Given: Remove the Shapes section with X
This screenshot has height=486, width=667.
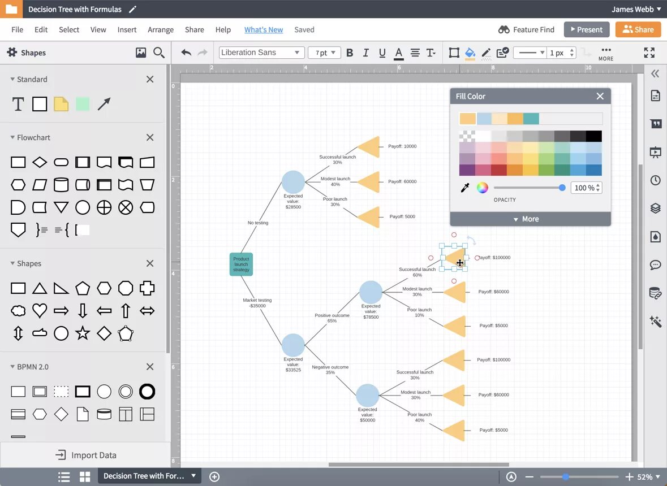Looking at the screenshot, I should pos(150,263).
